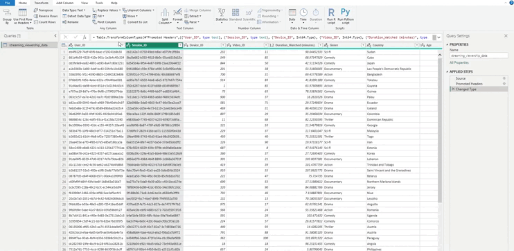514x251 pixels.
Task: Confirm formula with the checkmark icon
Action: point(76,37)
